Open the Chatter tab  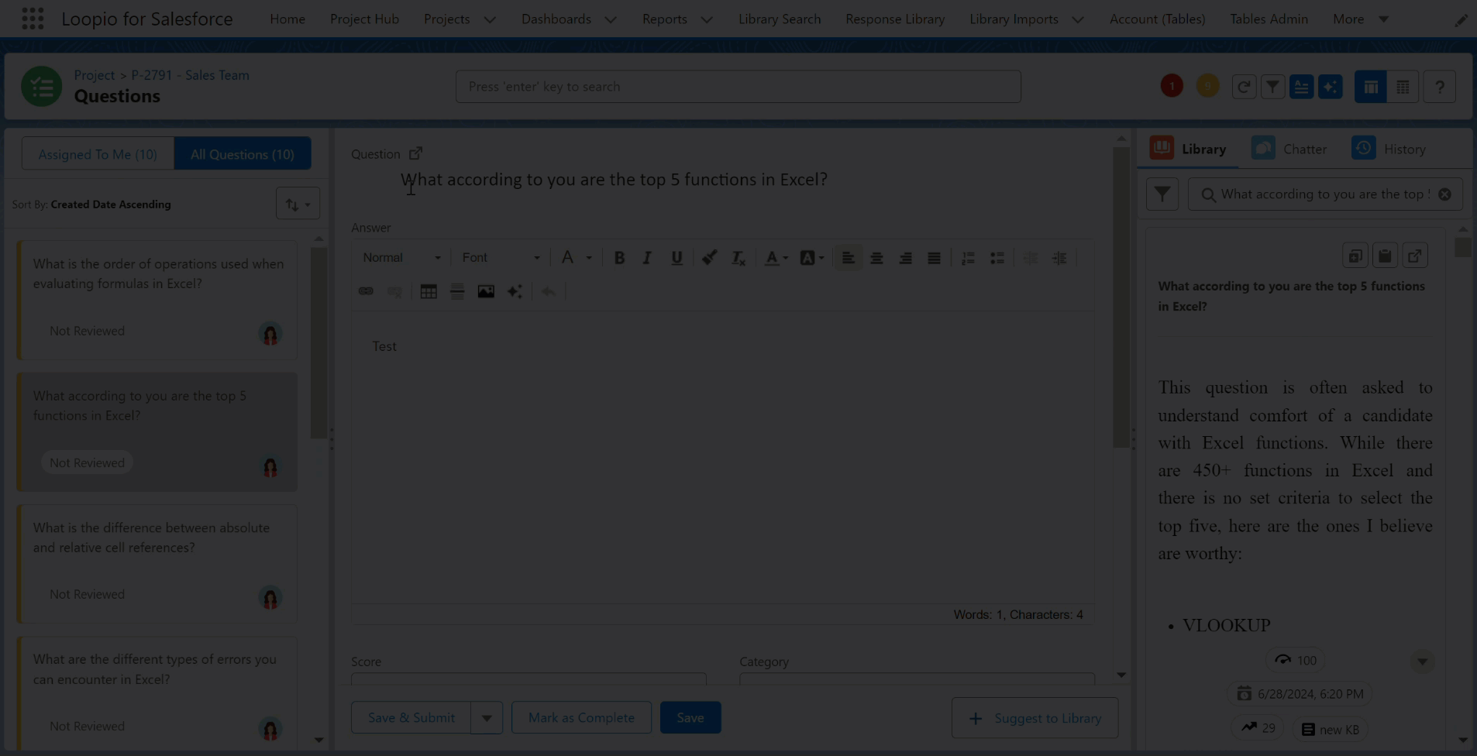pyautogui.click(x=1289, y=149)
